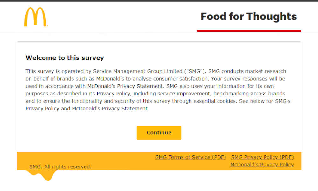This screenshot has height=191, width=318.
Task: Open the SMG Privacy Policy PDF link
Action: pyautogui.click(x=262, y=157)
